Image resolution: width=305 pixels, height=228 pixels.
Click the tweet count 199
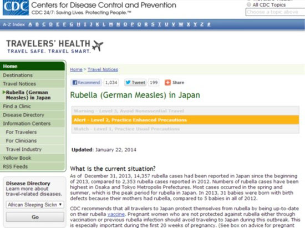pos(154,83)
